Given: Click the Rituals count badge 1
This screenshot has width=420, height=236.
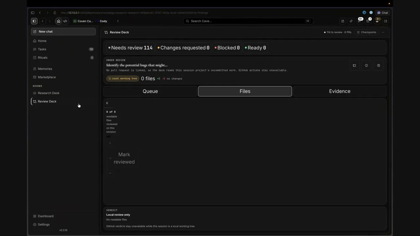Looking at the screenshot, I should point(92,58).
